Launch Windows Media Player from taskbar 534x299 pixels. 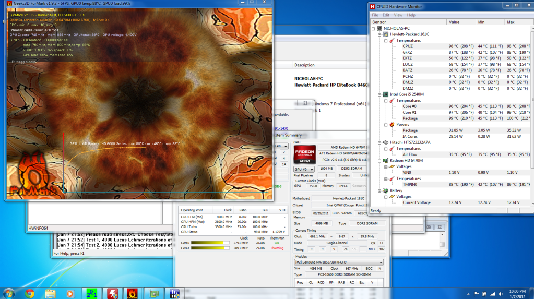(x=70, y=293)
